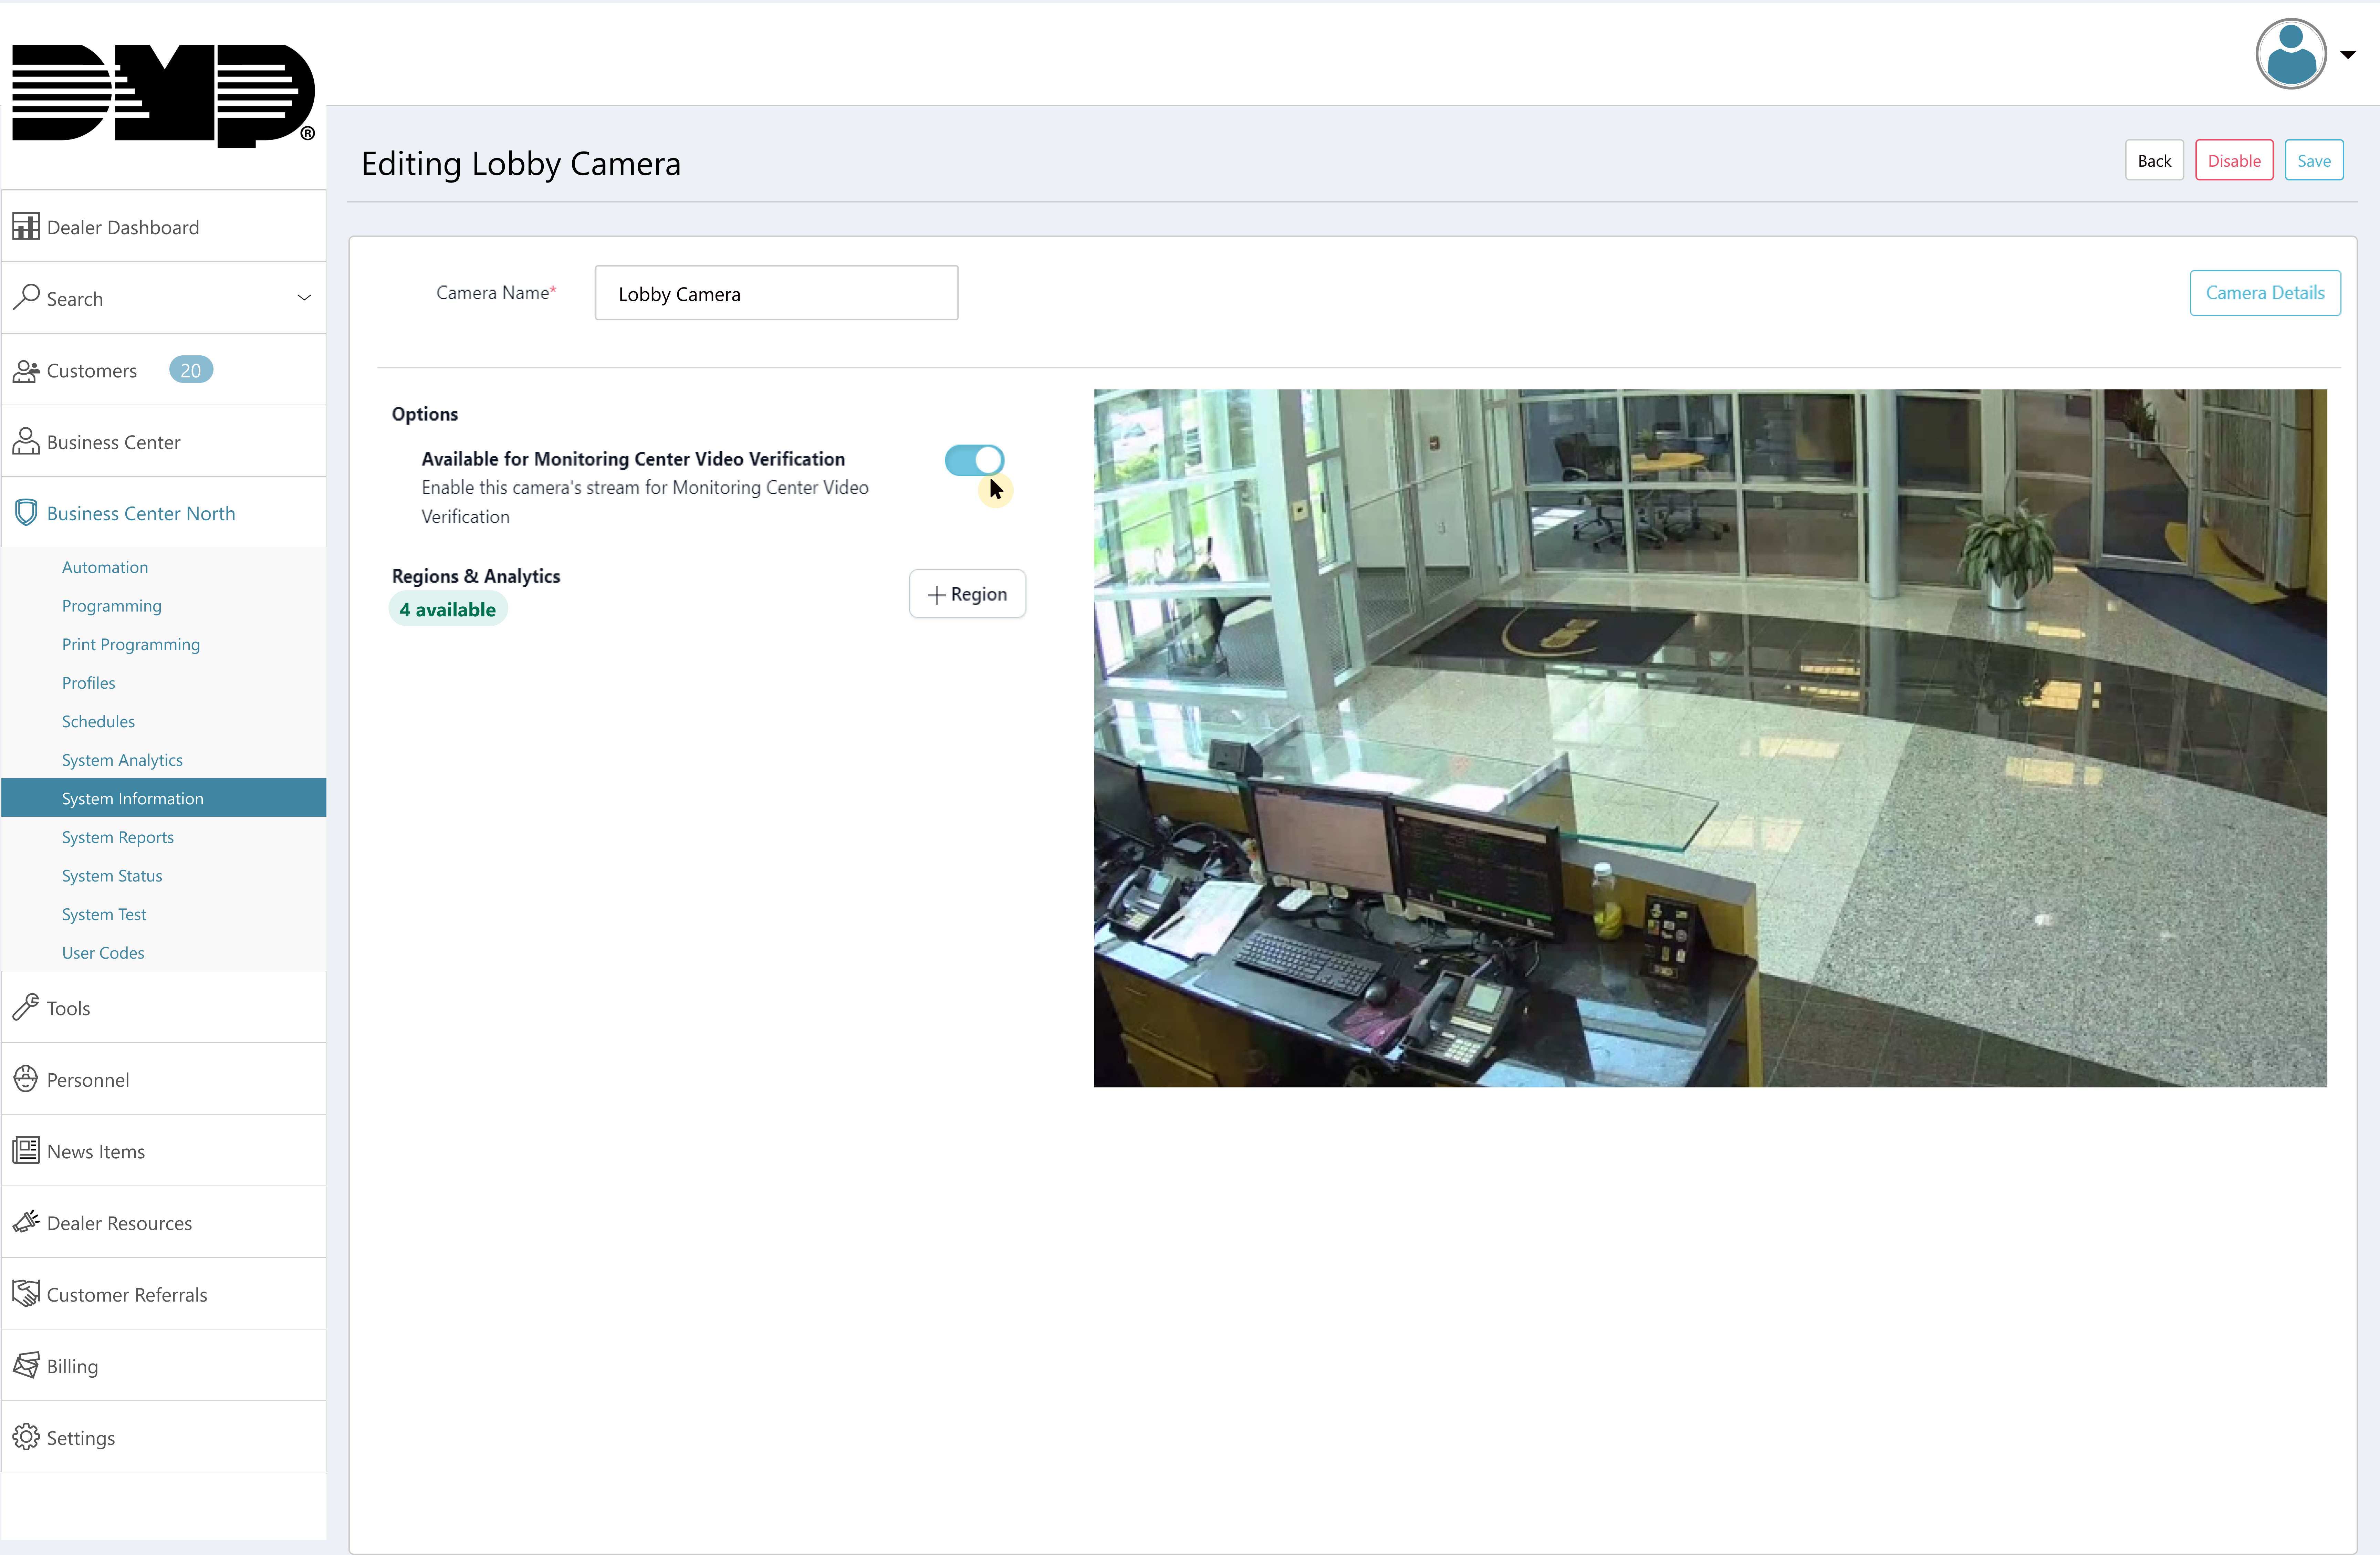This screenshot has height=1555, width=2380.
Task: Go to Business Center
Action: click(164, 441)
